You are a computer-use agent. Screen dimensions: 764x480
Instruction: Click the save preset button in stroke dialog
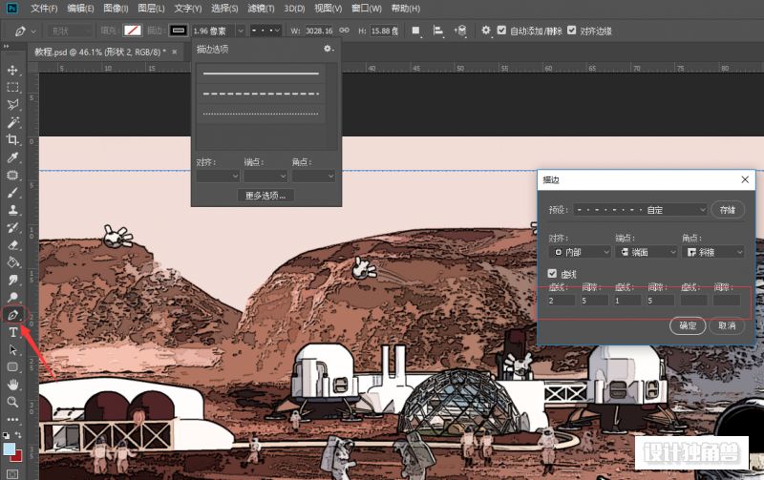pyautogui.click(x=727, y=210)
